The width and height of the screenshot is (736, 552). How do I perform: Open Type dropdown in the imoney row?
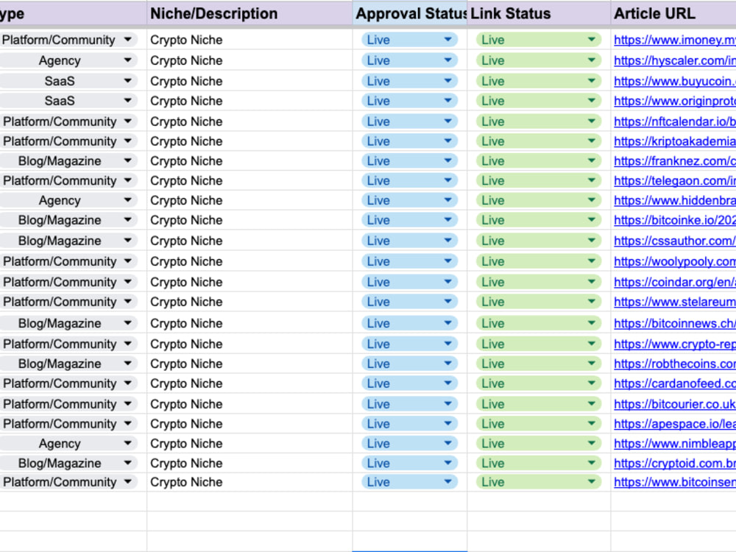coord(127,40)
